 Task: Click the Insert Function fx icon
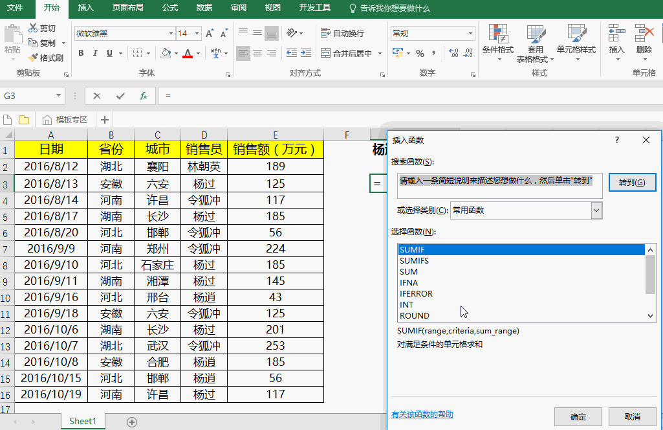144,96
